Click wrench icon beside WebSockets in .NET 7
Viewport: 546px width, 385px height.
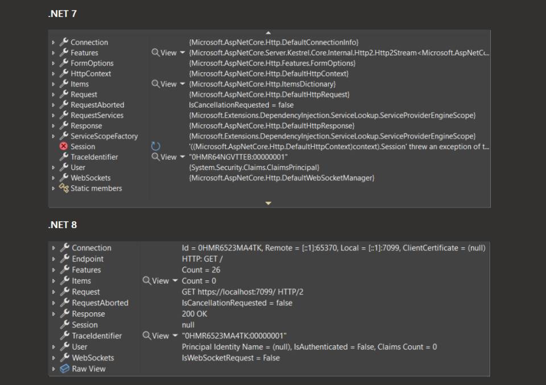pyautogui.click(x=64, y=177)
